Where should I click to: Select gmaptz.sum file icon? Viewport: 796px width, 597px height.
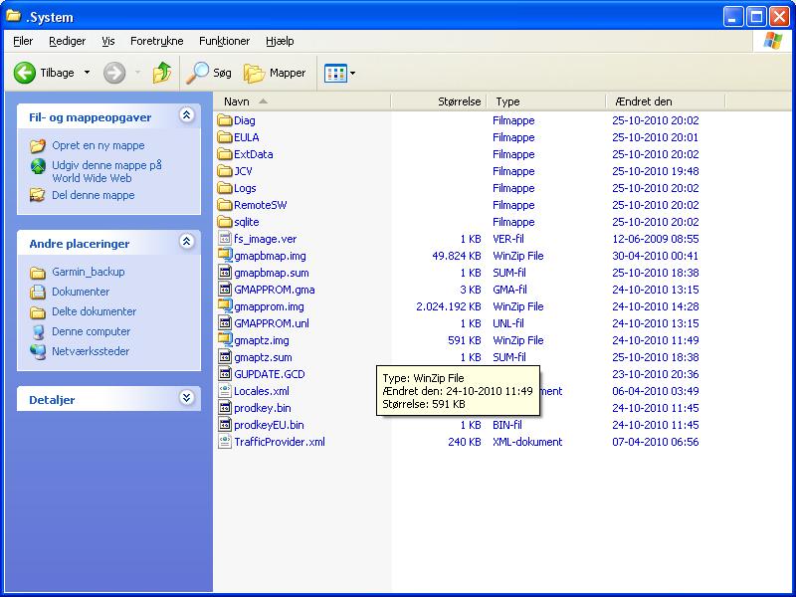click(x=225, y=356)
